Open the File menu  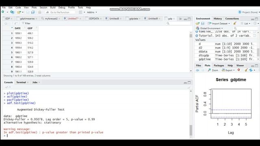tap(4, 8)
